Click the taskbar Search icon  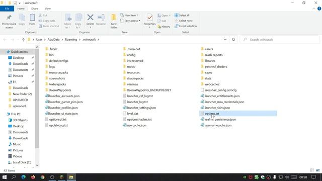tap(14, 177)
